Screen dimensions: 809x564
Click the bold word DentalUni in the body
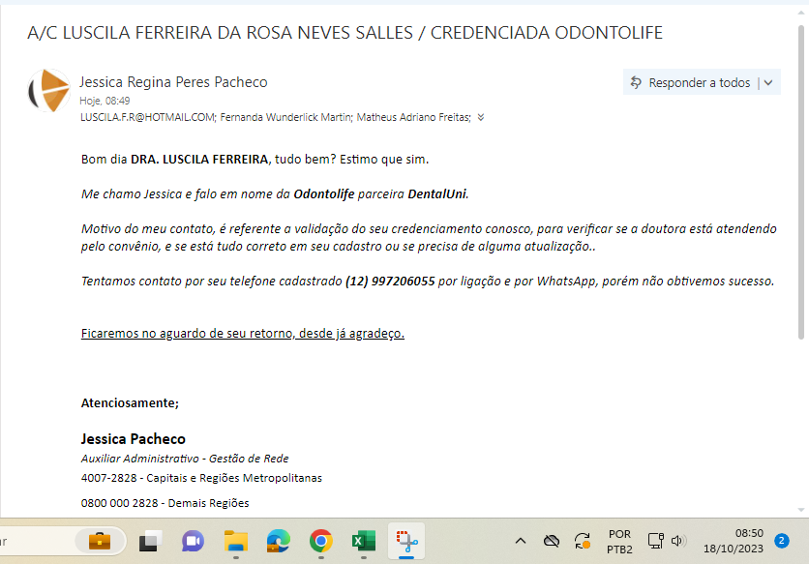(x=438, y=194)
